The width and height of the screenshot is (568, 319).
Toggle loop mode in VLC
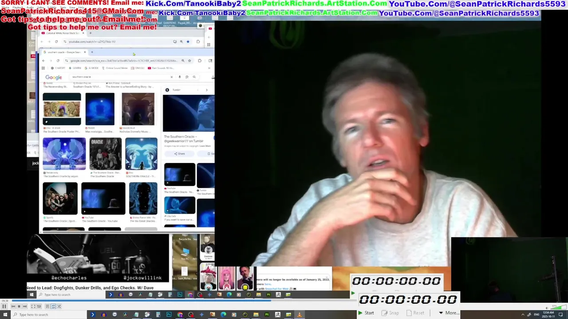53,306
